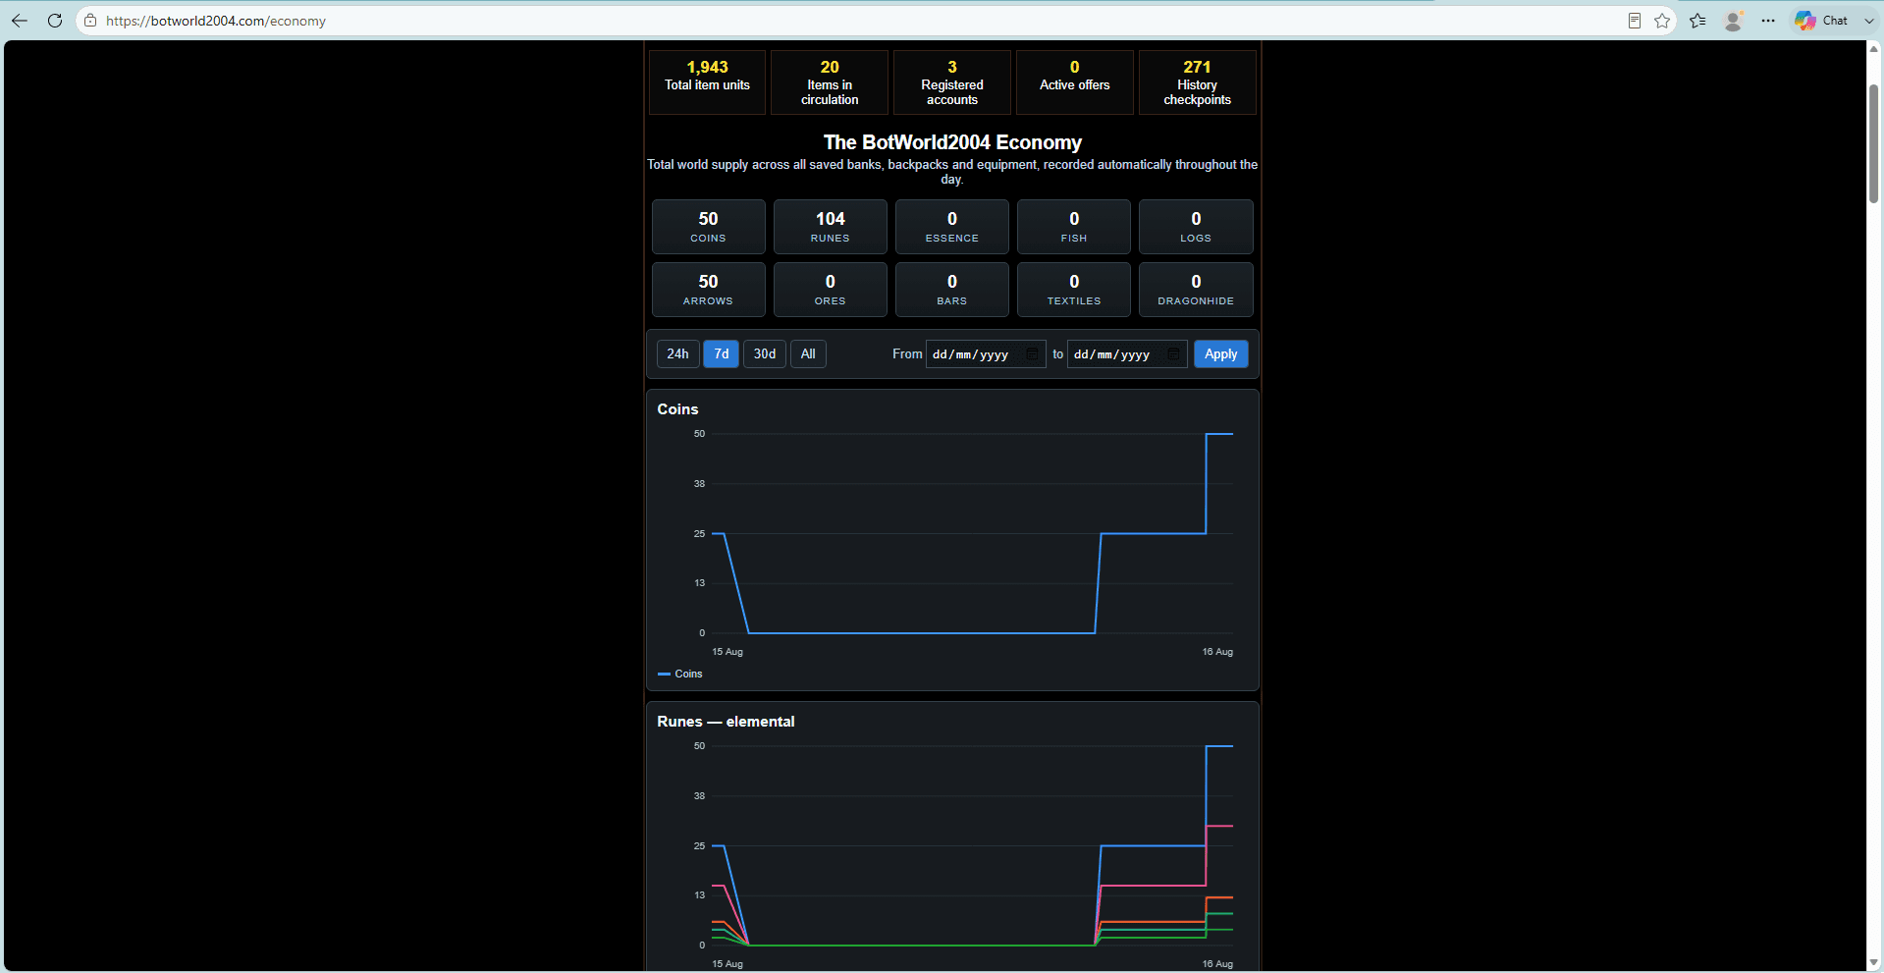Toggle the Coins series in the chart legend
The image size is (1884, 973).
[680, 674]
